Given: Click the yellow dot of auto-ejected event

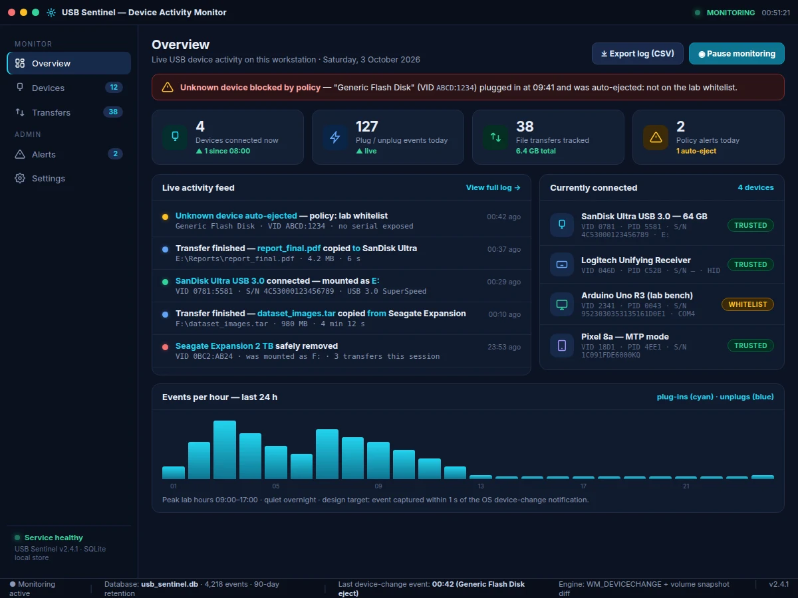Looking at the screenshot, I should click(x=165, y=217).
